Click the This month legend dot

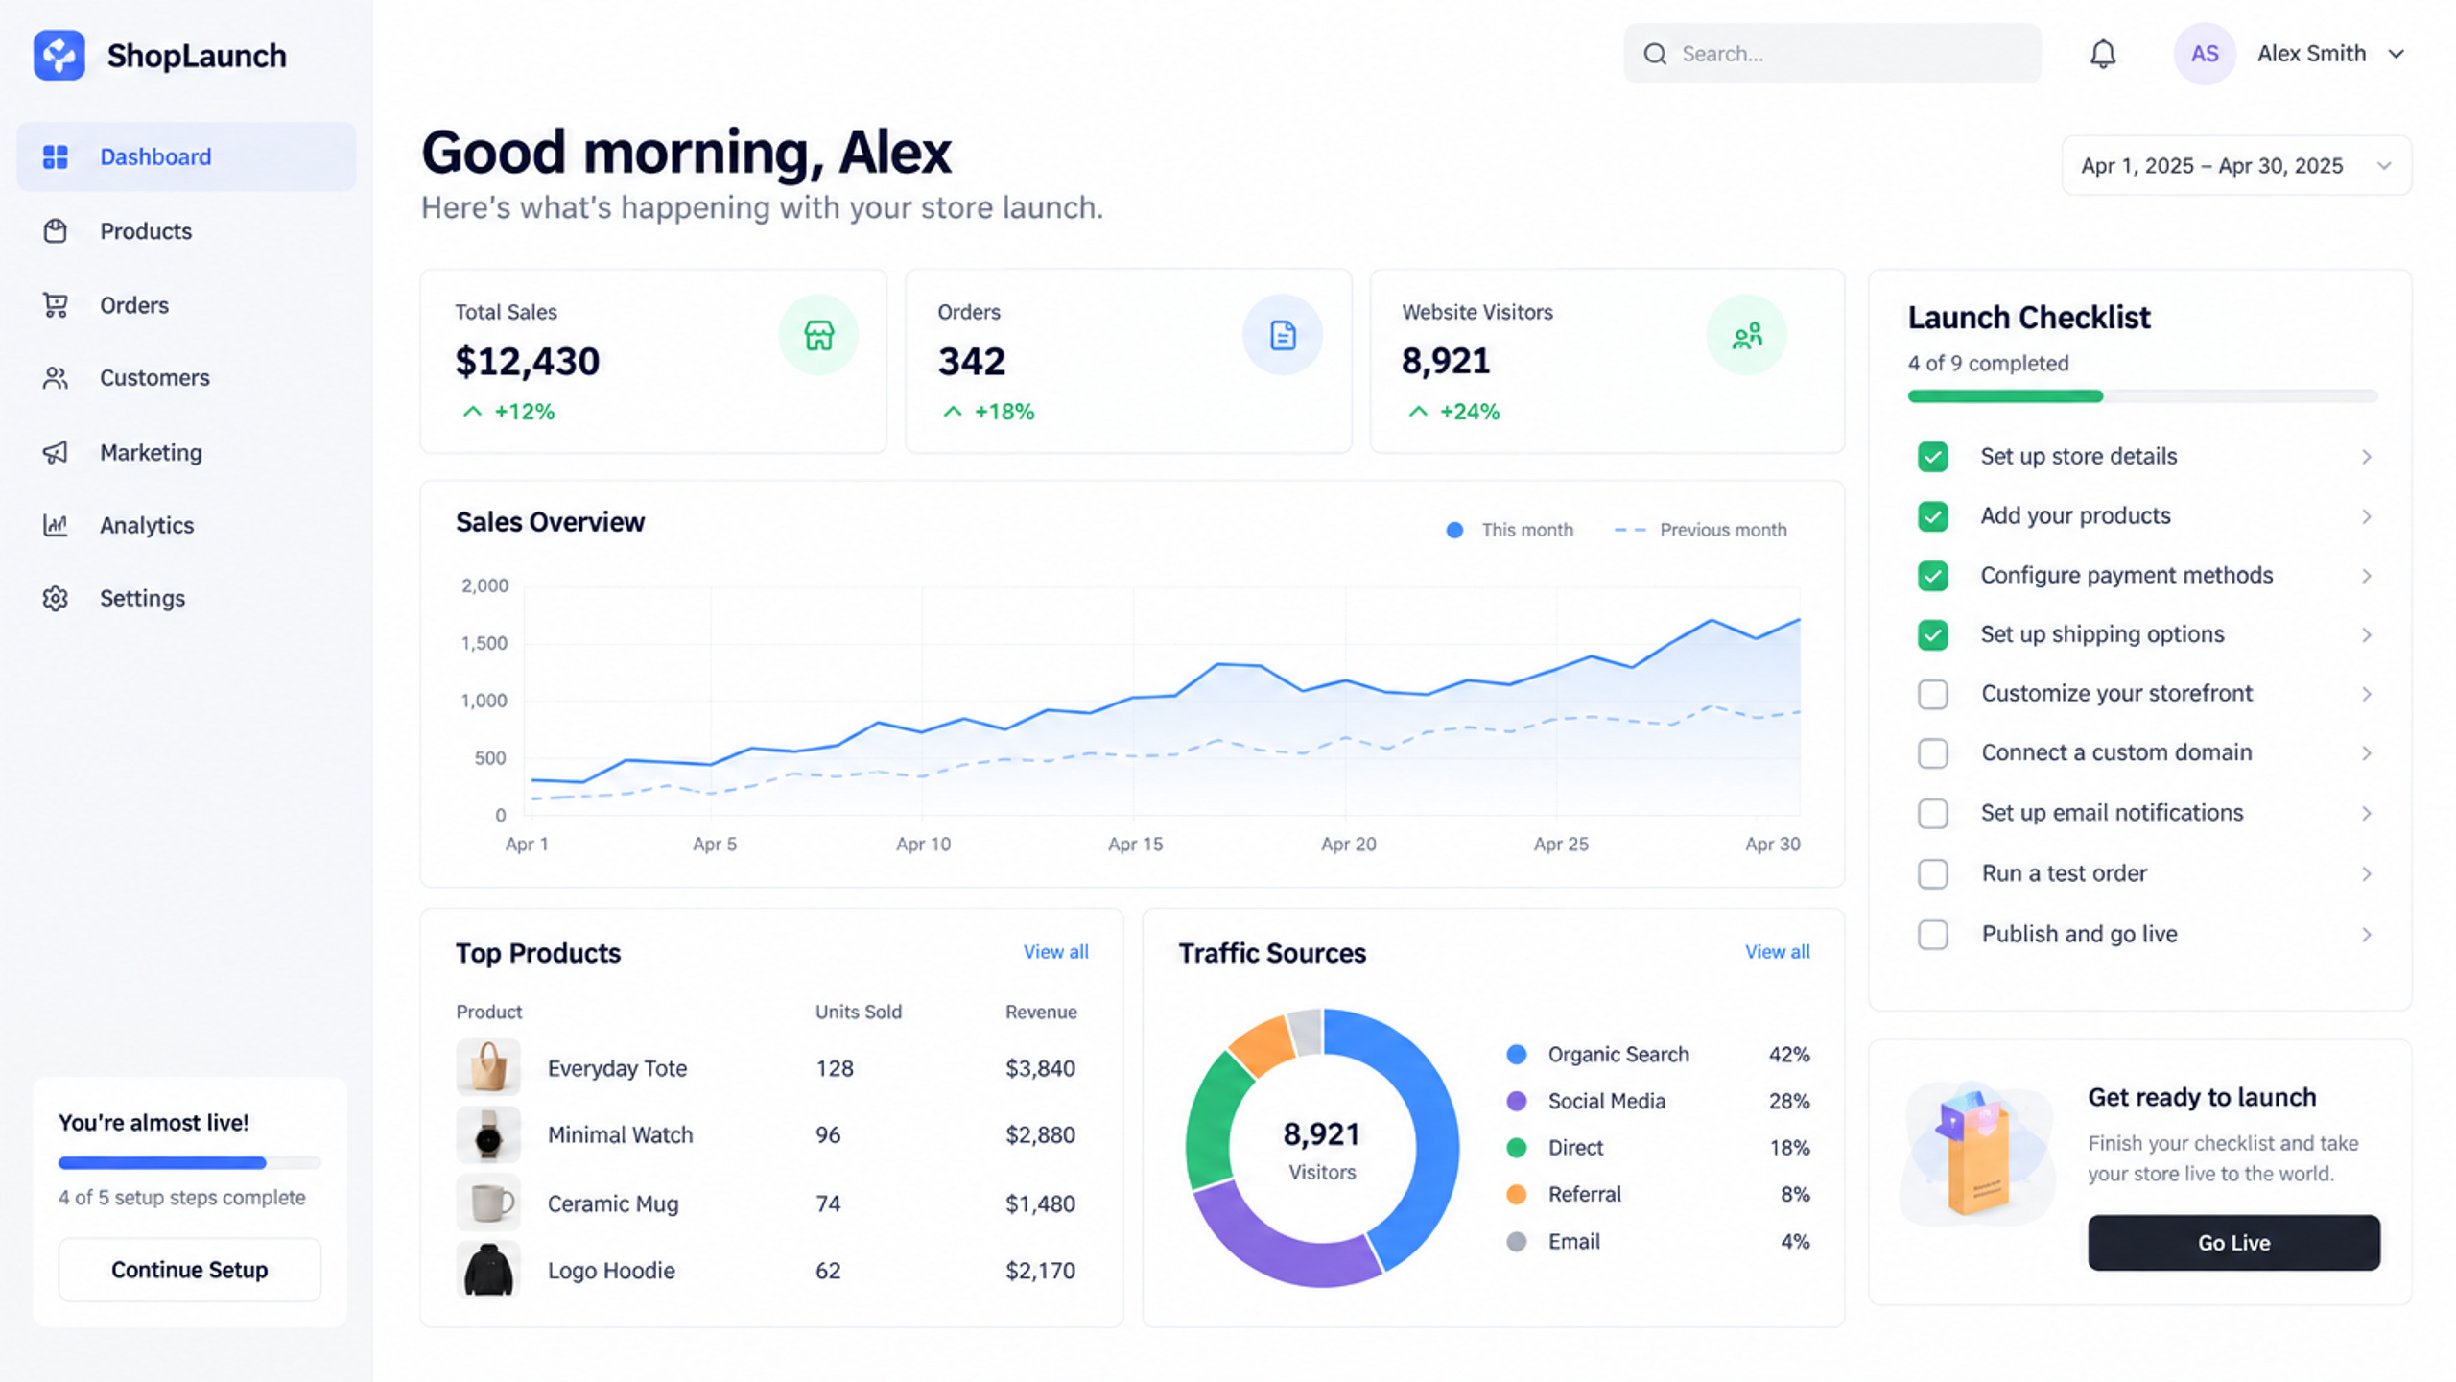[x=1454, y=530]
